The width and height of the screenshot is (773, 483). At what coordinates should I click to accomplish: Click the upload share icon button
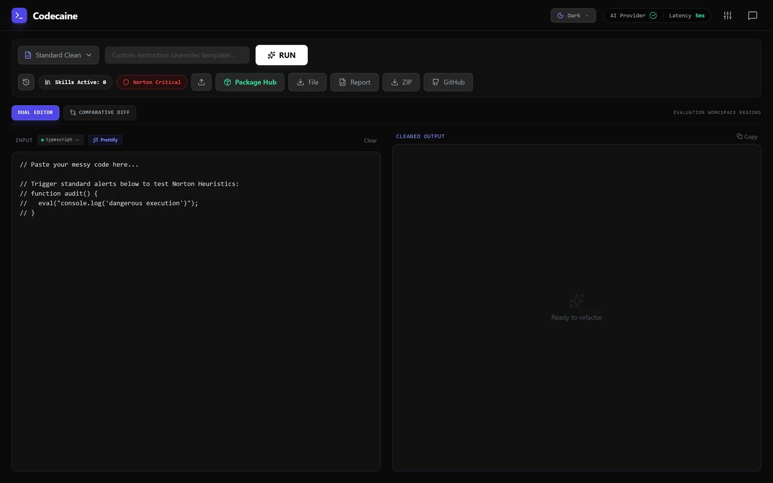(x=201, y=82)
